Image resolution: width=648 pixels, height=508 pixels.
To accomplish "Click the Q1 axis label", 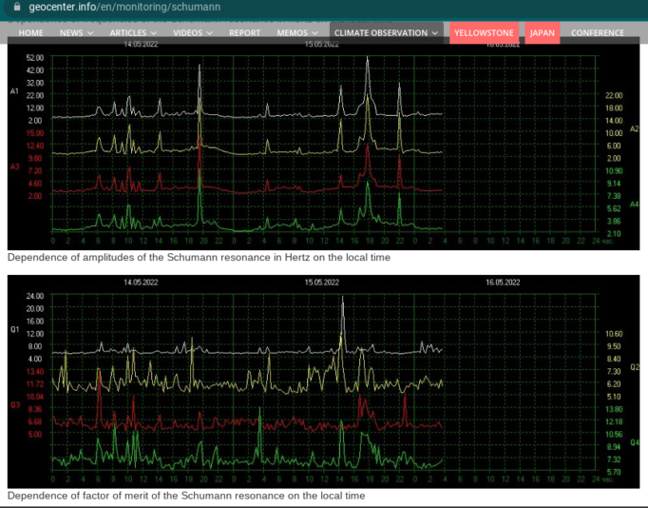I will click(14, 330).
